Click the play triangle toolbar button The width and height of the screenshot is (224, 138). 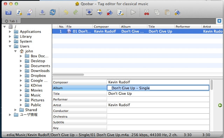tap(133, 13)
